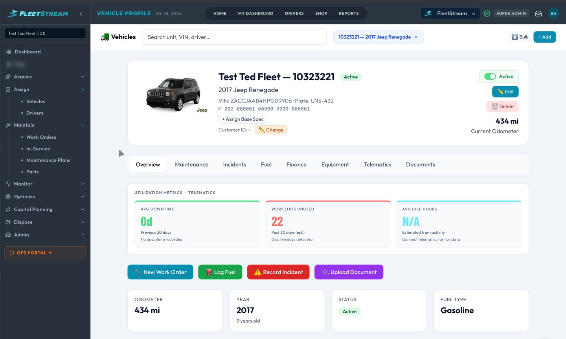Click the Monitor pulse icon
Screen dimensions: 566x339
pos(8,184)
